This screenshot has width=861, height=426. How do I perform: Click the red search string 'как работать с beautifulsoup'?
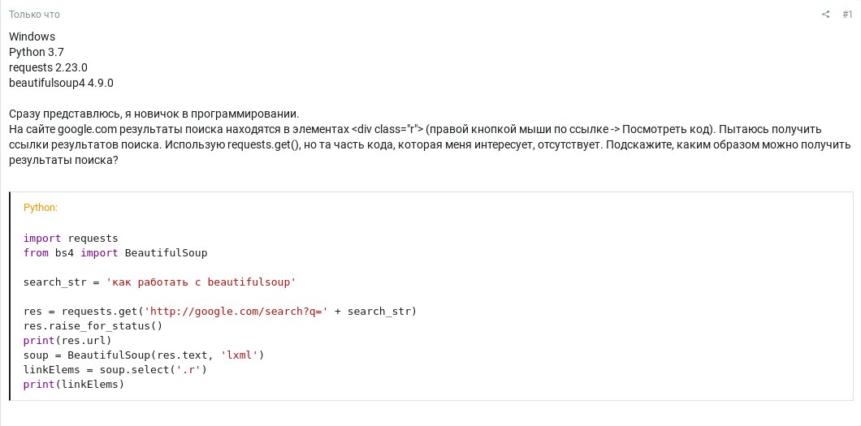(201, 282)
